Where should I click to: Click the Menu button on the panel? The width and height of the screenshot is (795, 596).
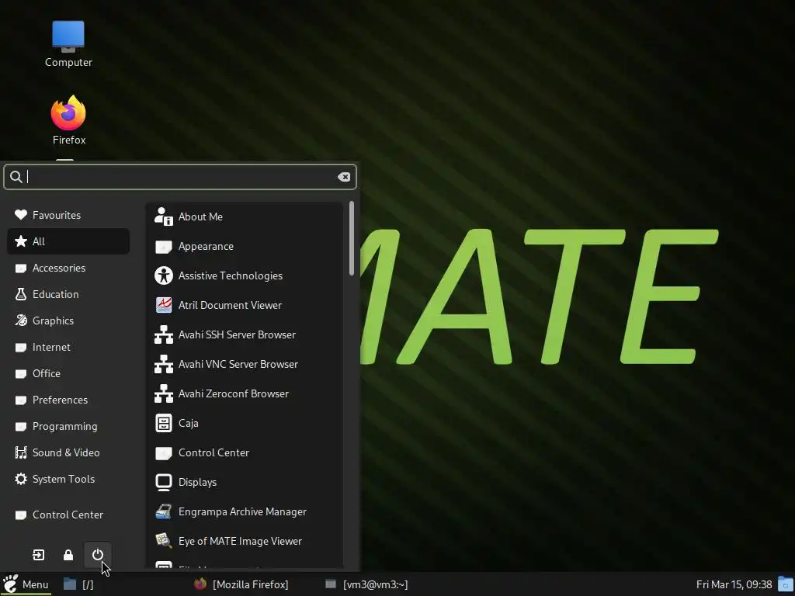point(26,584)
